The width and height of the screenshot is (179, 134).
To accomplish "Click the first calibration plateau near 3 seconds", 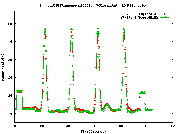I will 19,92.
